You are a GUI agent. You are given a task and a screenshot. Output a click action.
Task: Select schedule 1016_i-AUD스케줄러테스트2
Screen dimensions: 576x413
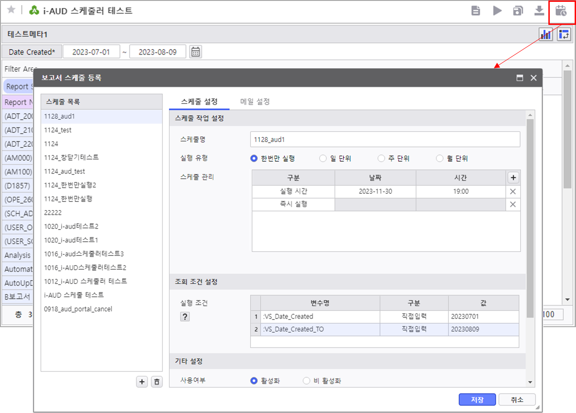pyautogui.click(x=101, y=268)
